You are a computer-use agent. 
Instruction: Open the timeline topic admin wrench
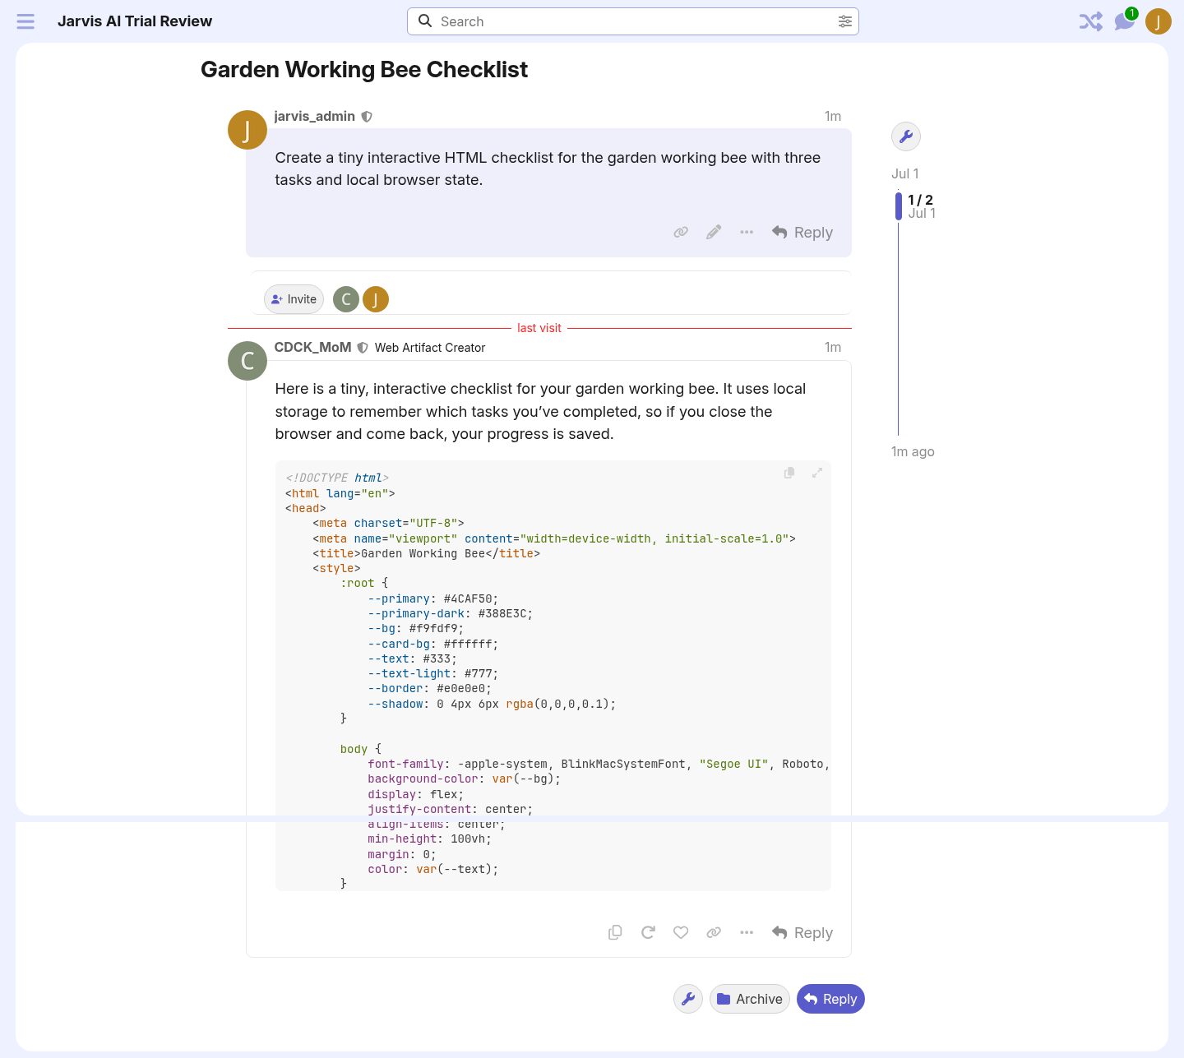906,136
